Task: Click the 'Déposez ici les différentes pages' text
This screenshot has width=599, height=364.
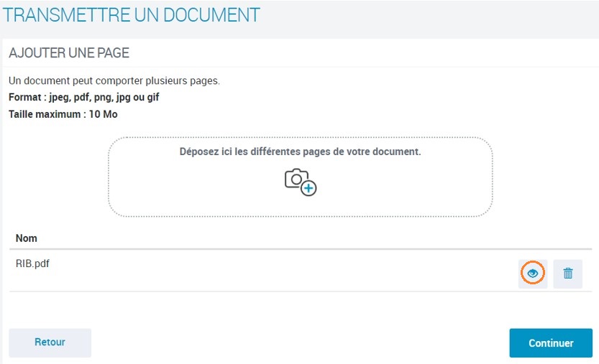Action: (x=300, y=152)
